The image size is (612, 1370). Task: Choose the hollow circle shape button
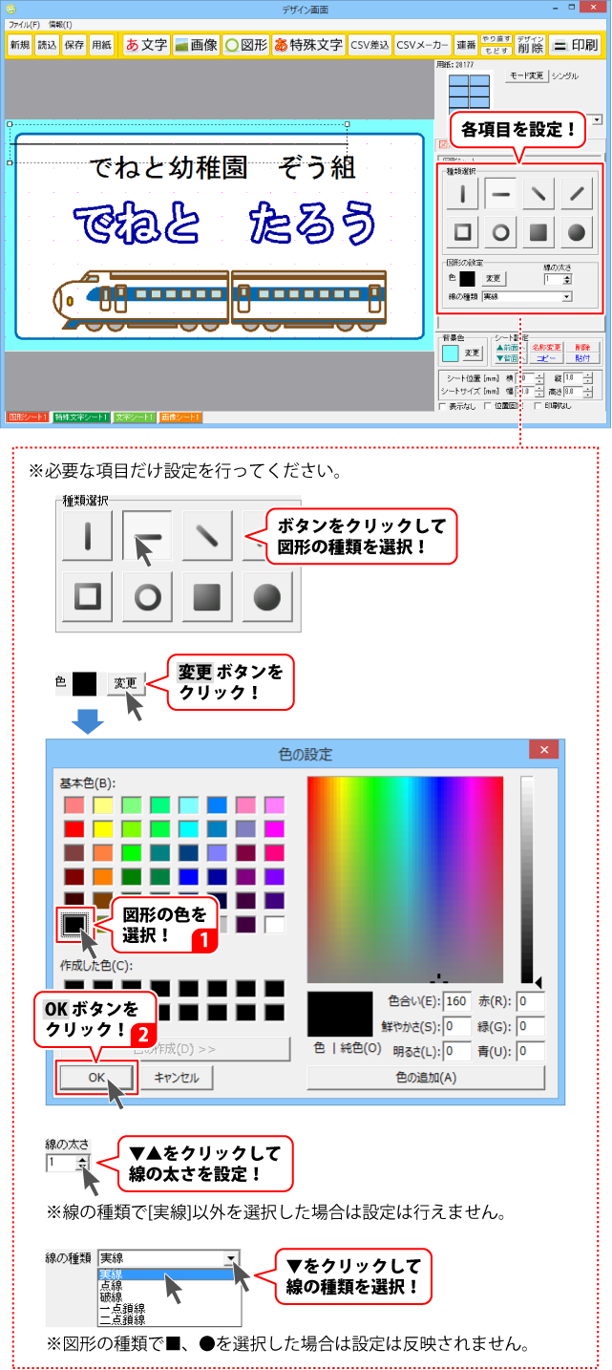pyautogui.click(x=500, y=232)
